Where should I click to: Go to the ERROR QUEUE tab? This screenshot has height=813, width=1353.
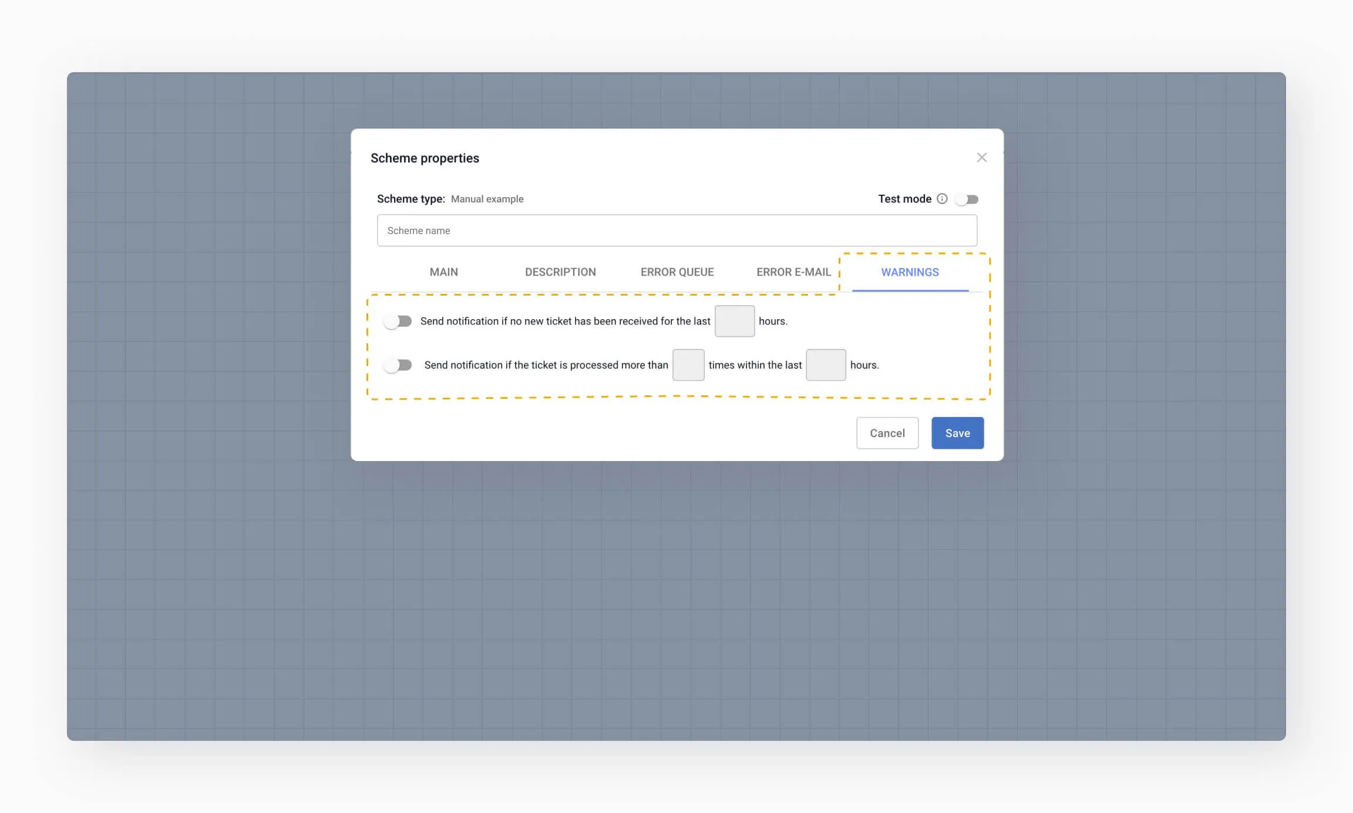click(677, 272)
